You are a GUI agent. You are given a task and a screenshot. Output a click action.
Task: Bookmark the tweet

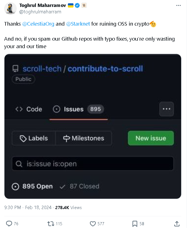(134, 224)
